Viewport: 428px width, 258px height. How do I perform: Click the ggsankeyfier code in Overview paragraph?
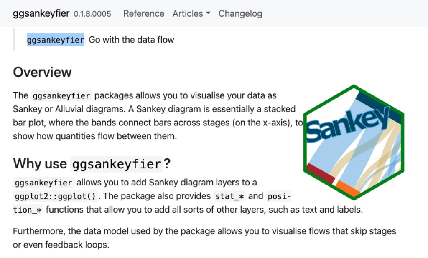tap(61, 96)
